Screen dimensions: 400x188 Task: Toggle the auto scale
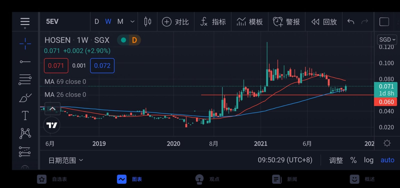click(x=387, y=160)
